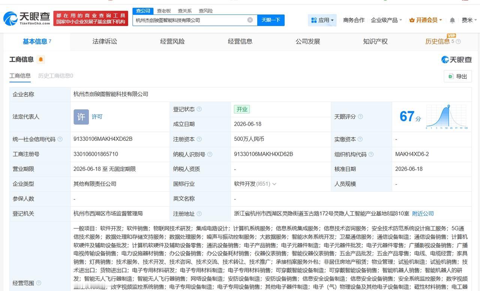Click the 杭州市西湖区市场监督管理局 registration authority
This screenshot has width=480, height=291.
coord(108,213)
